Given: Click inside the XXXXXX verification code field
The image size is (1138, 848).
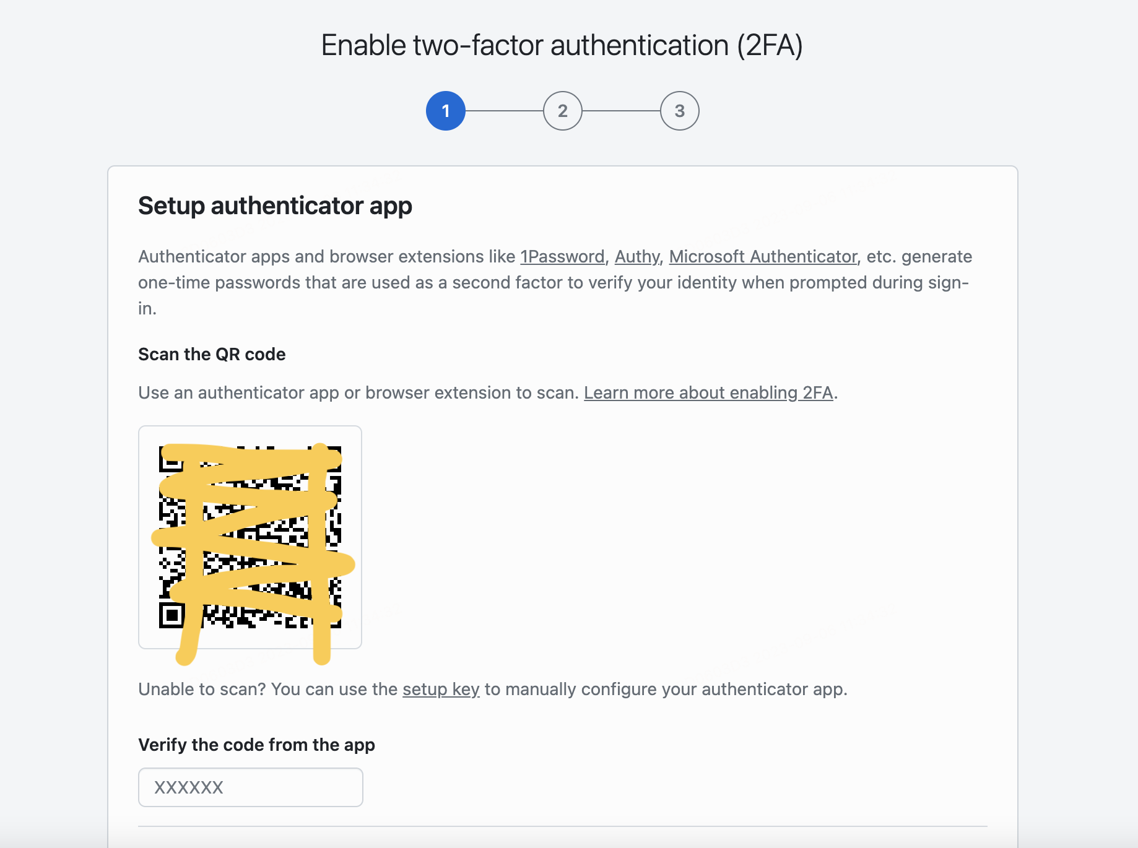Looking at the screenshot, I should click(x=250, y=787).
